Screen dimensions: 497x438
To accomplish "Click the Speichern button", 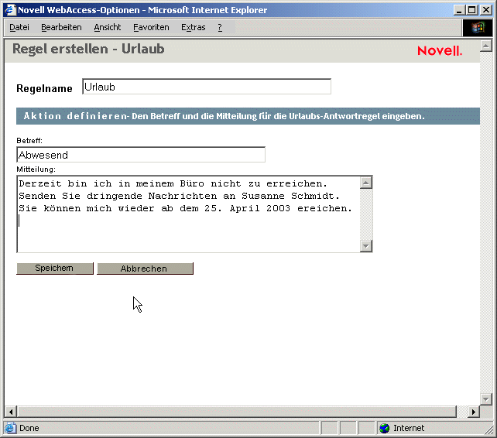I will 54,268.
